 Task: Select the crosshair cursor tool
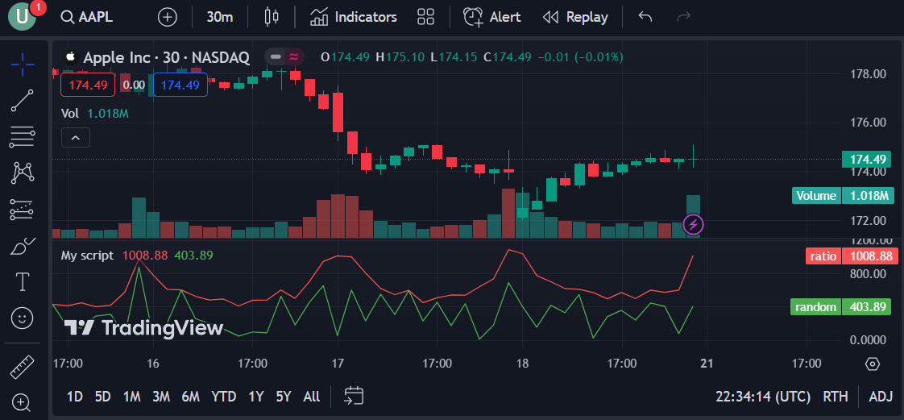[x=23, y=64]
